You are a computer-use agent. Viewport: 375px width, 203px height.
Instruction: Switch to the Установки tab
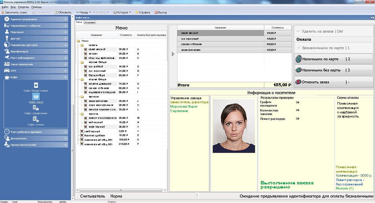pos(90,22)
